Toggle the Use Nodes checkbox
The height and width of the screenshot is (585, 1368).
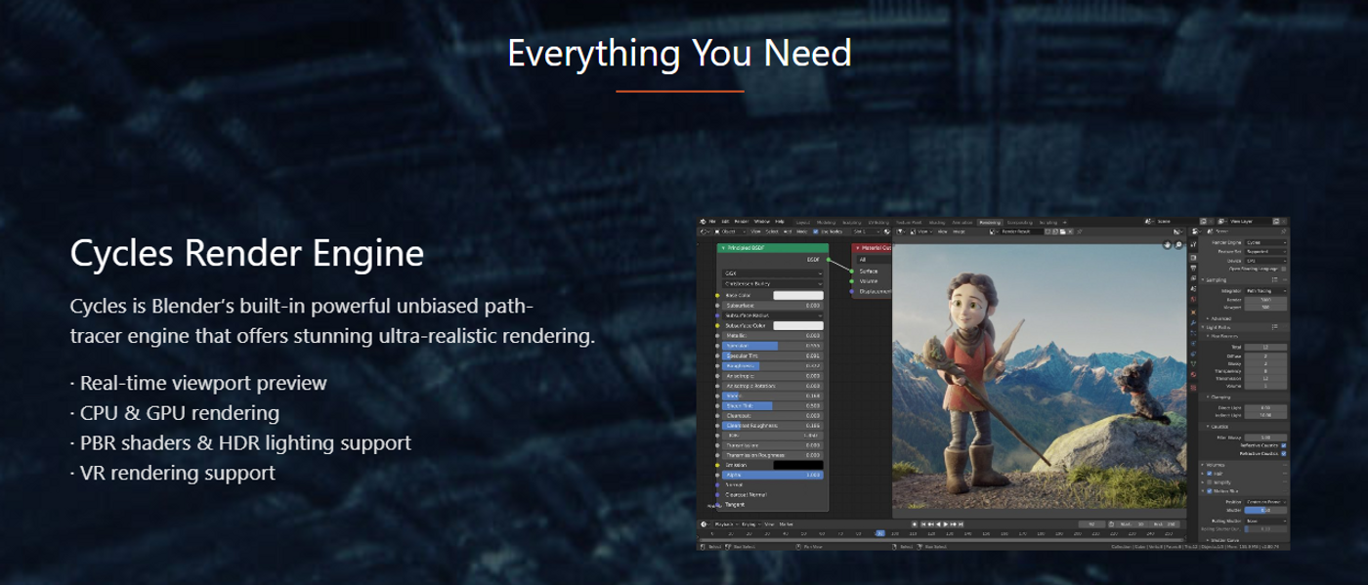pyautogui.click(x=815, y=231)
